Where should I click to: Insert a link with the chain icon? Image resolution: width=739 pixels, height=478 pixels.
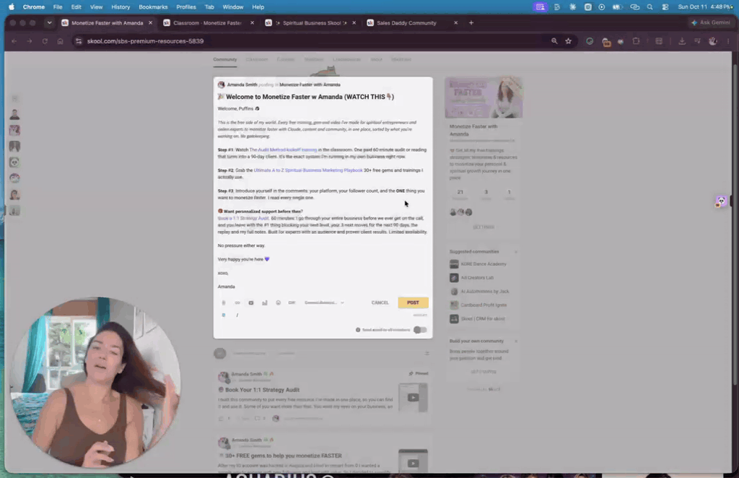pyautogui.click(x=237, y=303)
